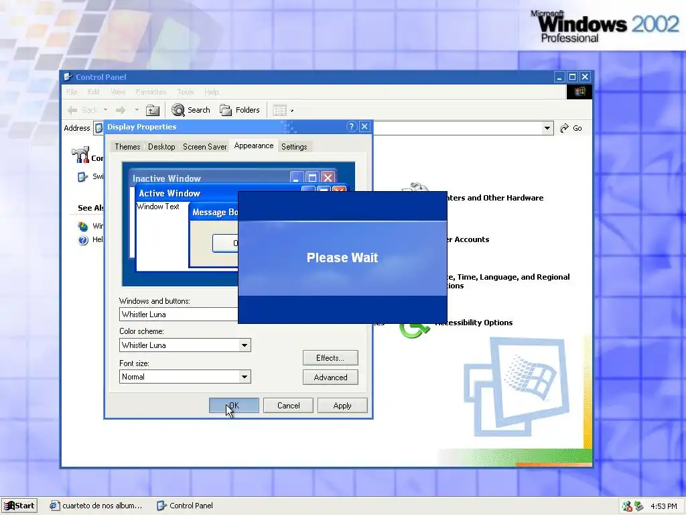Switch to cuarteto de nos album taskbar item

click(96, 506)
